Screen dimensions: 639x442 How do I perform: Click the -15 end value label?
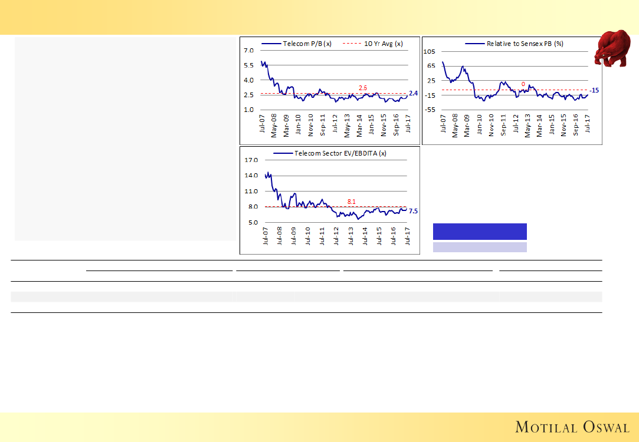[594, 90]
